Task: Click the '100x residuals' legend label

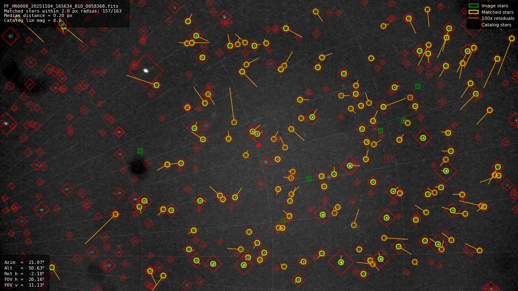Action: click(x=498, y=18)
